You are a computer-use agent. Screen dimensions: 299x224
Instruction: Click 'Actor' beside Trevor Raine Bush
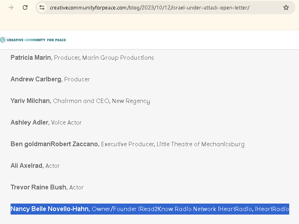point(76,187)
